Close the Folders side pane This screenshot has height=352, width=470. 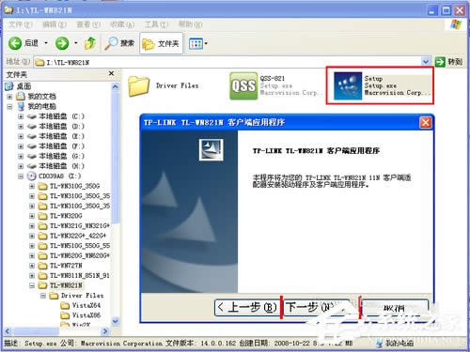tap(111, 73)
